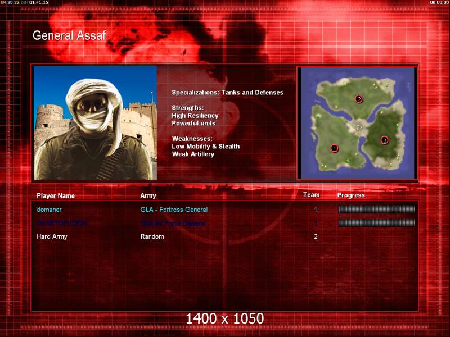Click the central island supply marker on map
The image size is (450, 337).
[359, 127]
